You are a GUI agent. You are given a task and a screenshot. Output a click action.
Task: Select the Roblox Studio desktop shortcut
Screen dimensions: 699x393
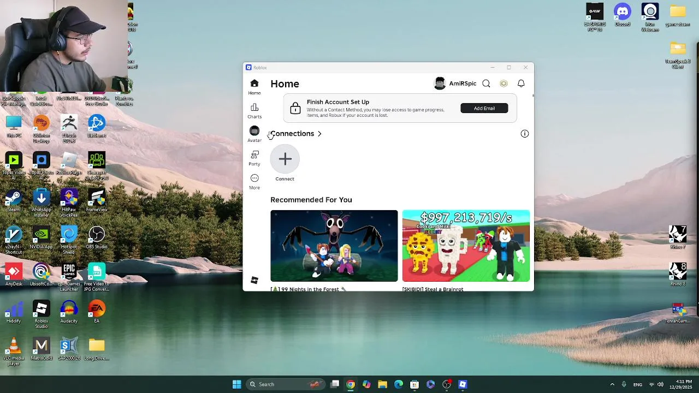pos(41,315)
